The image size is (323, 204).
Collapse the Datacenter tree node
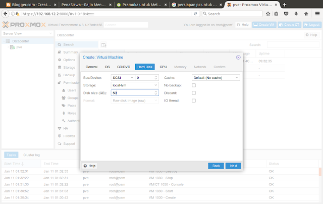coord(4,41)
